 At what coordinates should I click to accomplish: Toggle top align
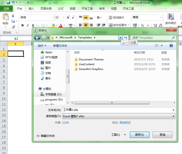pyautogui.click(x=80, y=17)
